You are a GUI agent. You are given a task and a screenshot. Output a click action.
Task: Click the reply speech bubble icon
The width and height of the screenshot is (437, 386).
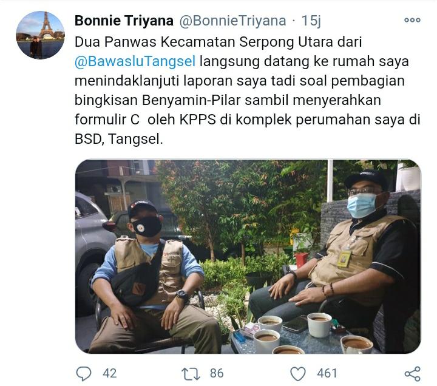coord(83,373)
